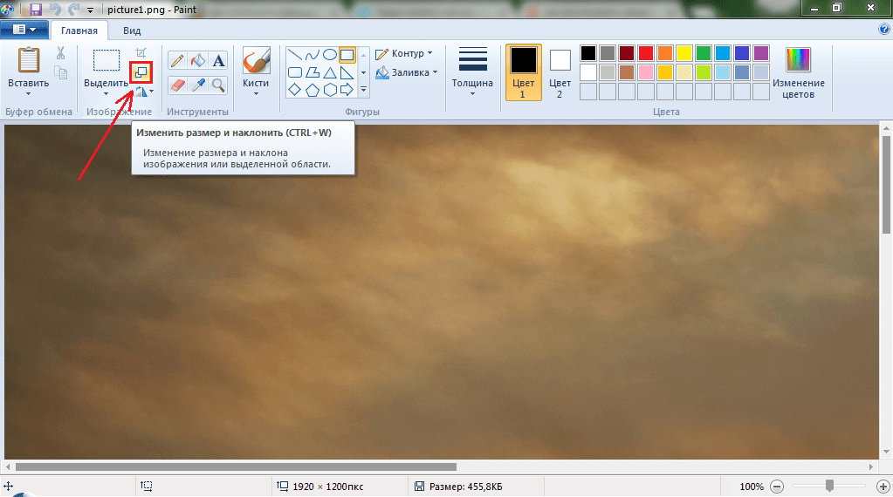The image size is (893, 497).
Task: Open the Rotate or flip dropdown
Action: pos(144,92)
